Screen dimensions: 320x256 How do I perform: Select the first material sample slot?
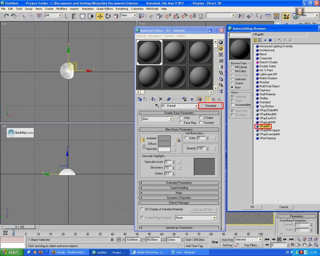pos(149,52)
